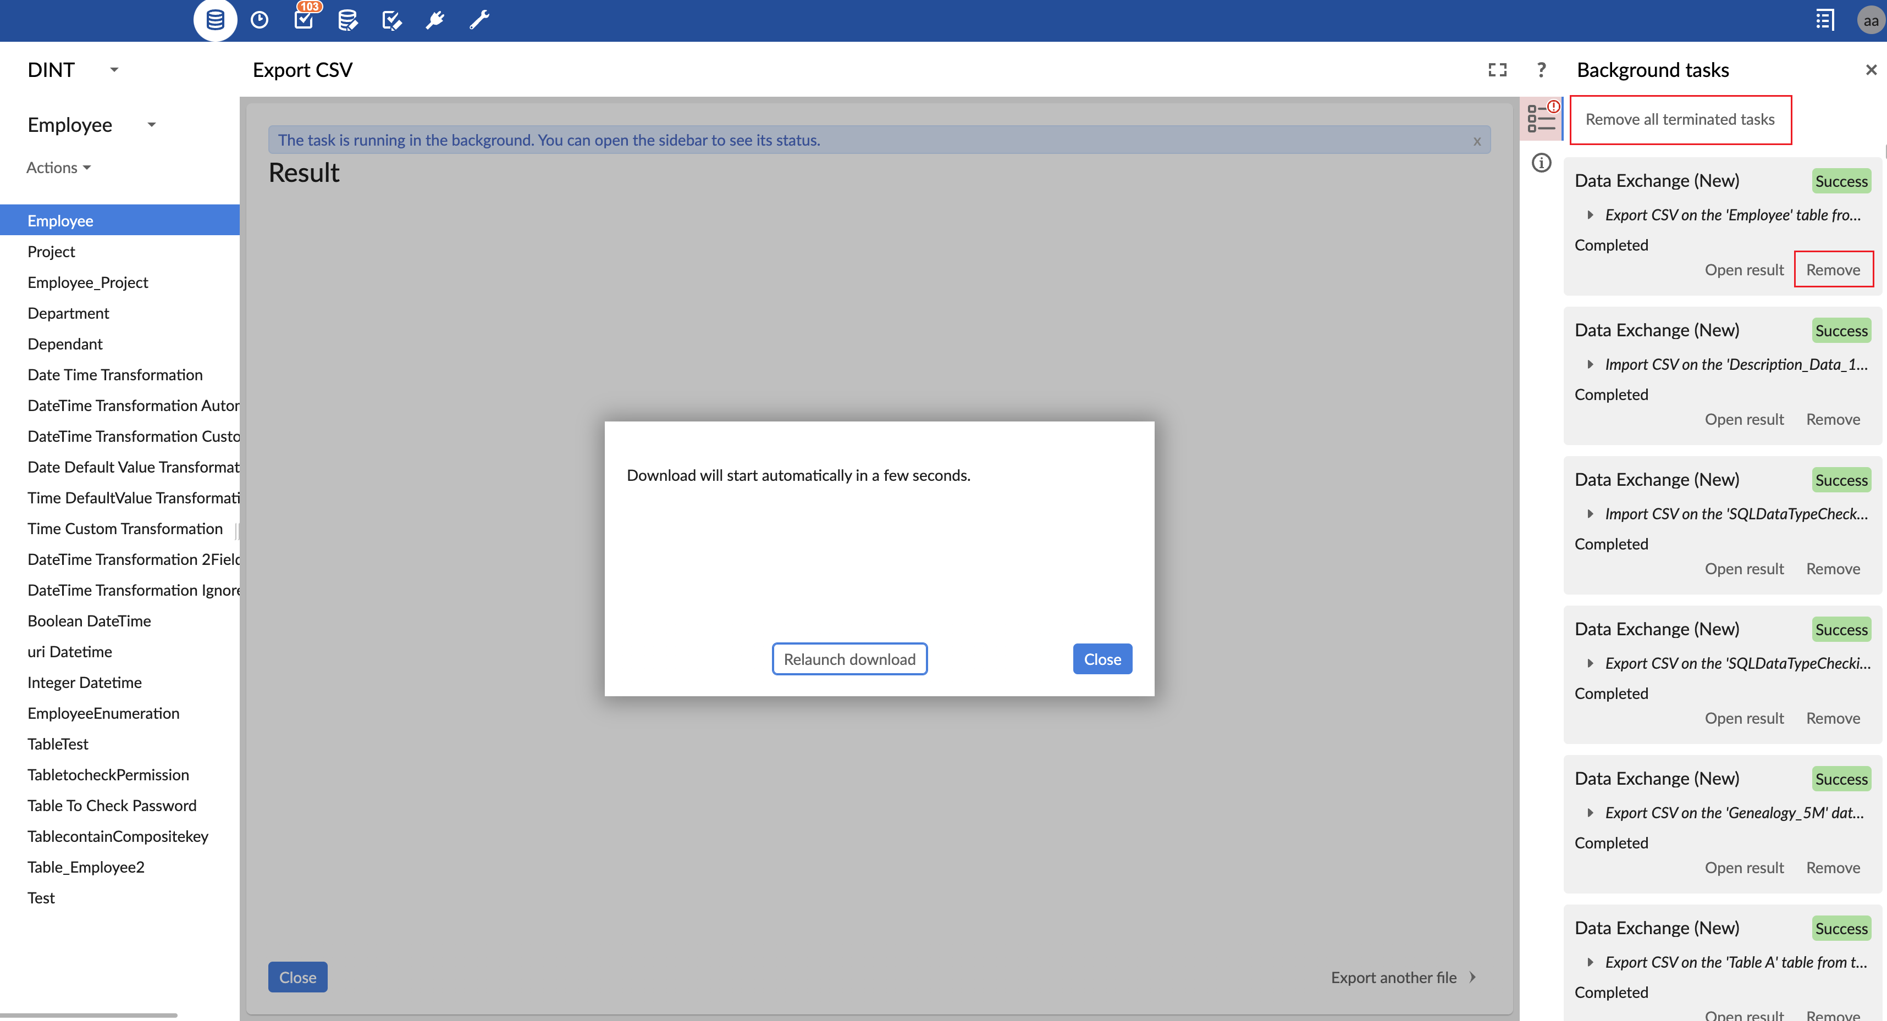
Task: Click the database edit icon in header
Action: [x=348, y=20]
